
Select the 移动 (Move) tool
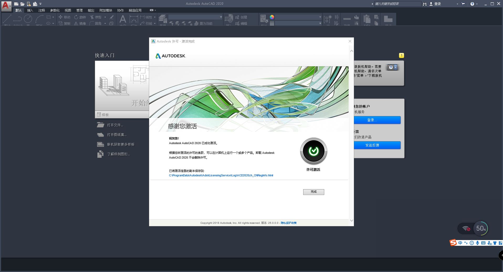point(64,17)
